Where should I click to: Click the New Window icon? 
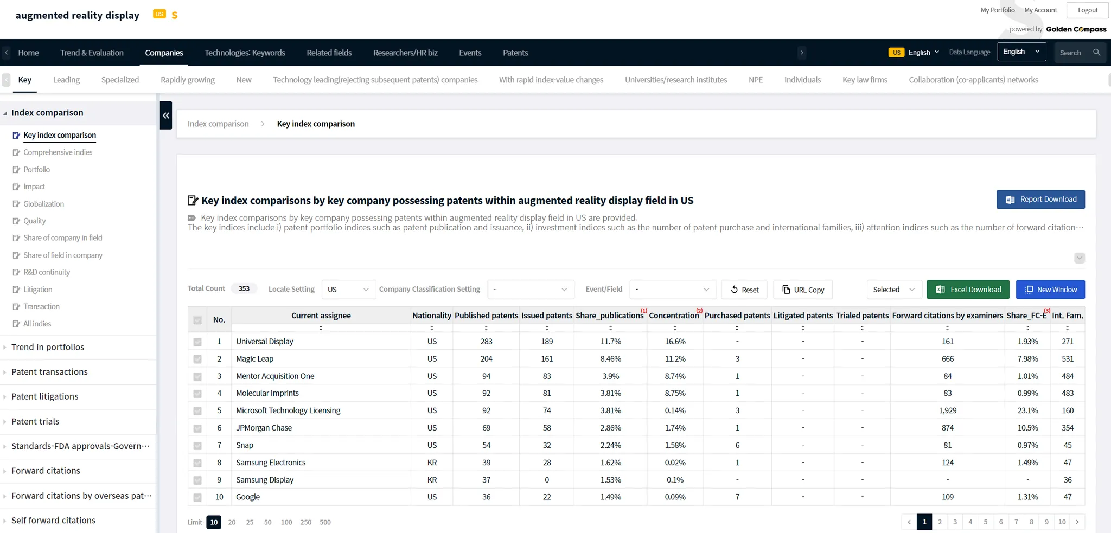pos(1029,290)
